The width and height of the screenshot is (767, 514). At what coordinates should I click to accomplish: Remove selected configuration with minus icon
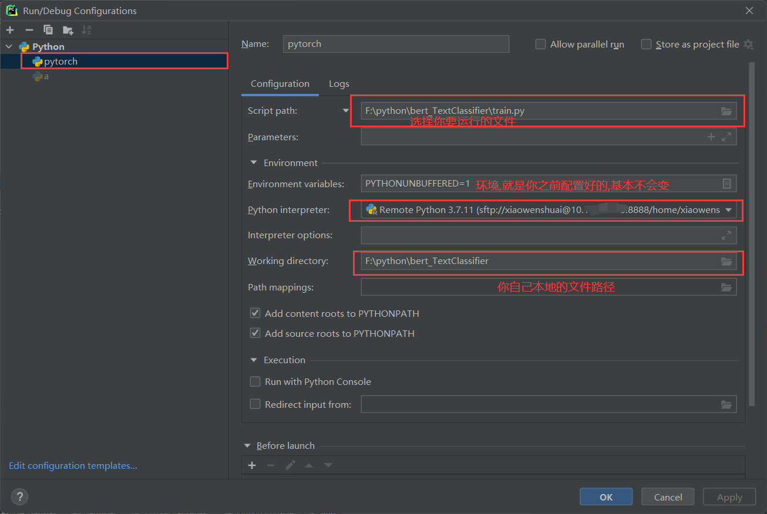(29, 30)
